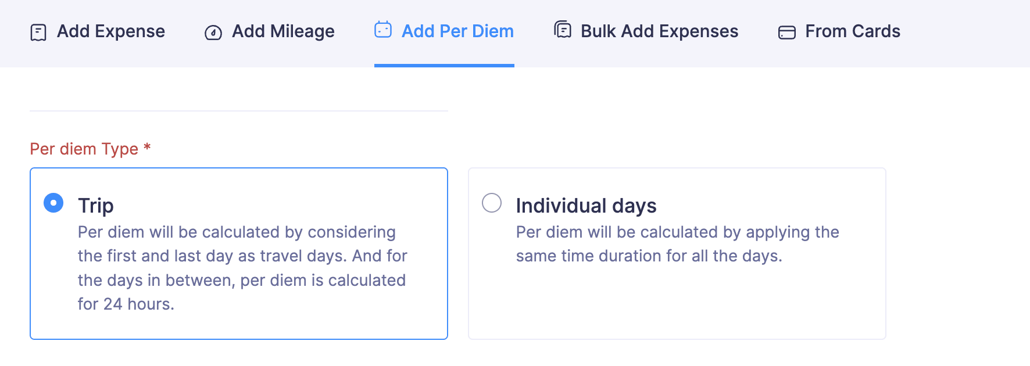Click the Individual days description text

tap(677, 244)
